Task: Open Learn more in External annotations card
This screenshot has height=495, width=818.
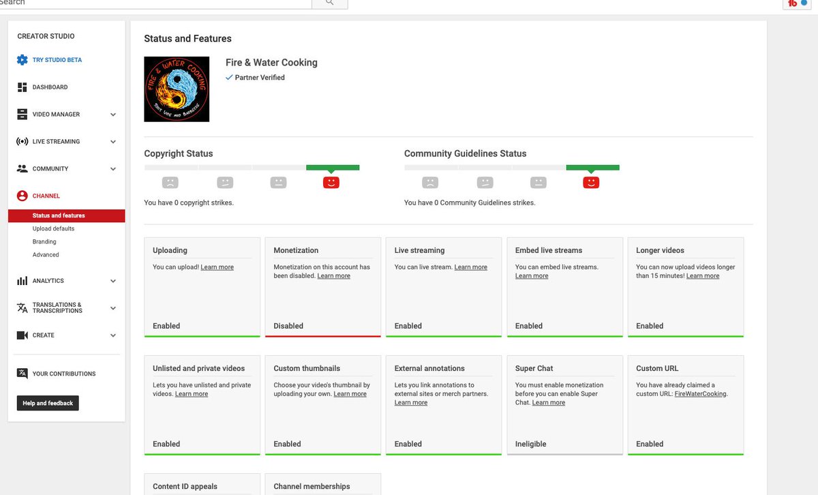Action: pos(411,403)
